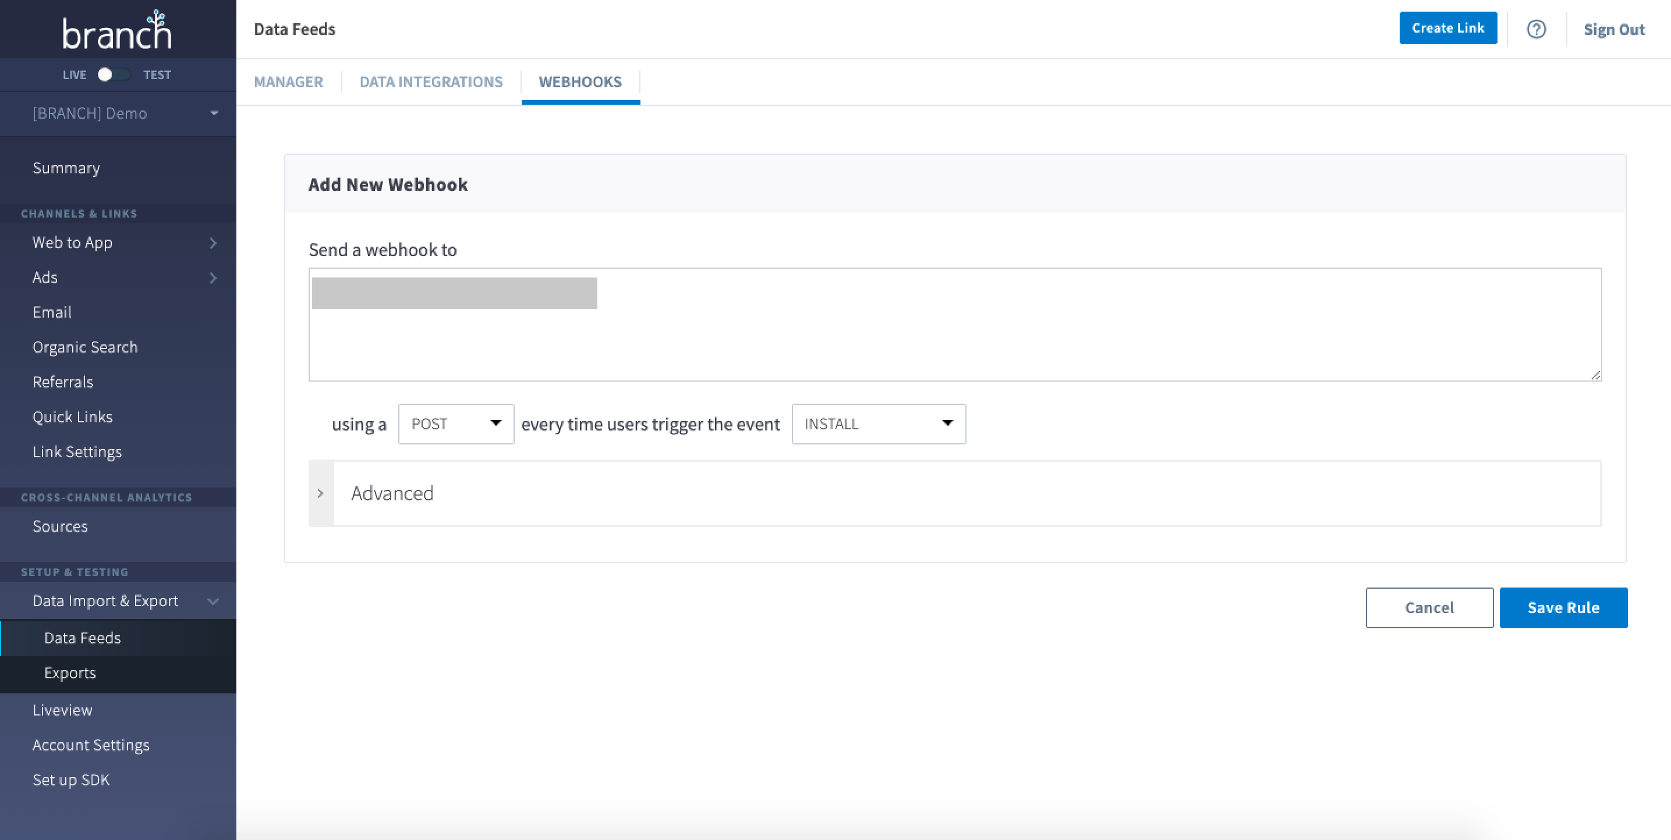This screenshot has height=840, width=1671.
Task: Open the INSTALL event dropdown
Action: coord(879,424)
